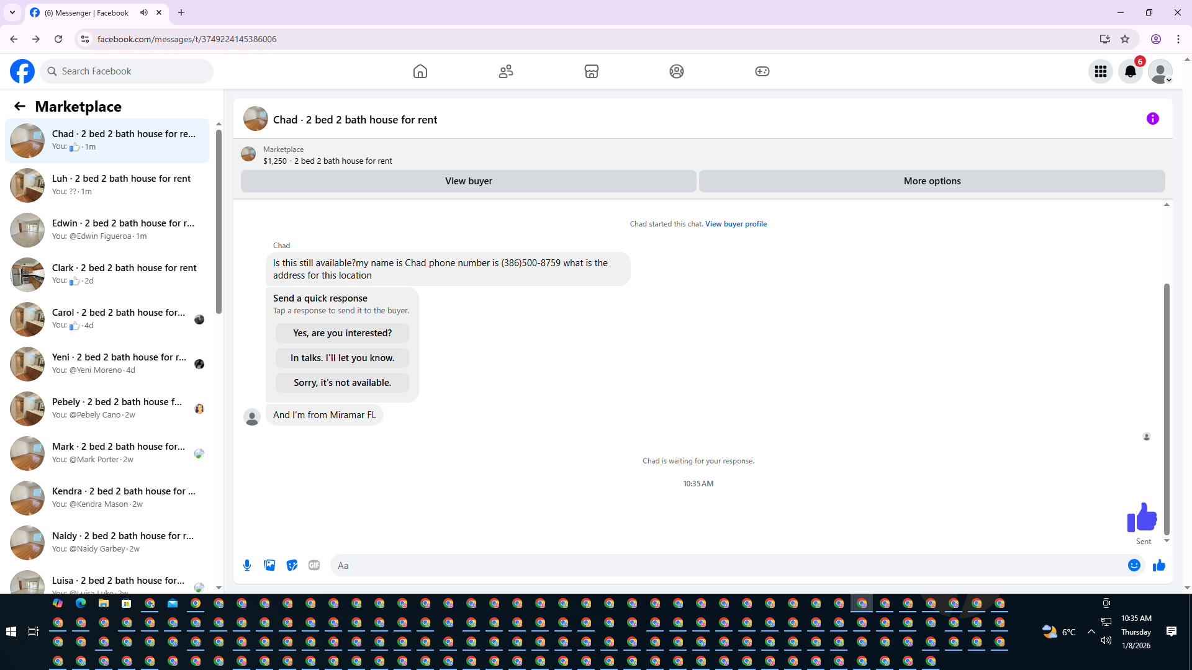The image size is (1192, 670).
Task: Open conversation information icon
Action: pyautogui.click(x=1153, y=118)
